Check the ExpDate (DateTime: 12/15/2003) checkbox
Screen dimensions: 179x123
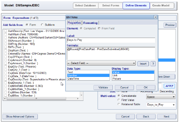[x=5, y=73]
